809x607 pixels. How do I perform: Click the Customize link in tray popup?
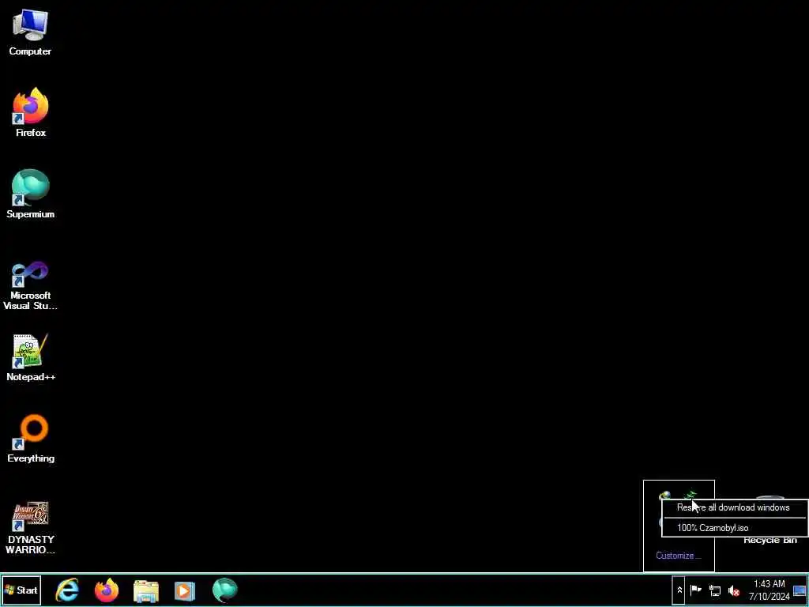(x=679, y=556)
